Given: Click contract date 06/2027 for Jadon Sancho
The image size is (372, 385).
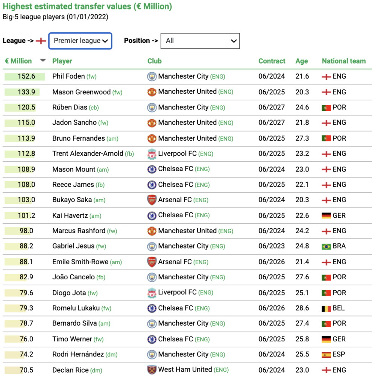Looking at the screenshot, I should point(272,123).
